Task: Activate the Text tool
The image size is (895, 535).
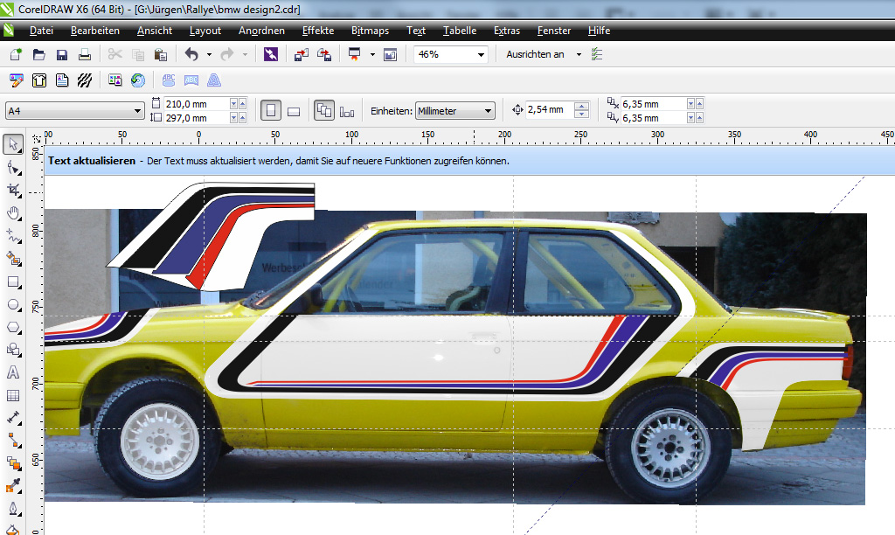Action: click(x=13, y=373)
